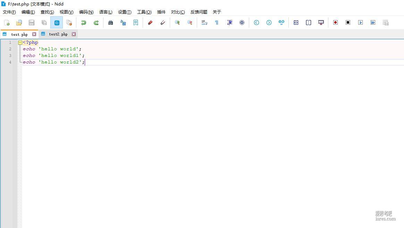Go to previous position arrow icon
Screen dimensions: 404x228
coord(256,23)
